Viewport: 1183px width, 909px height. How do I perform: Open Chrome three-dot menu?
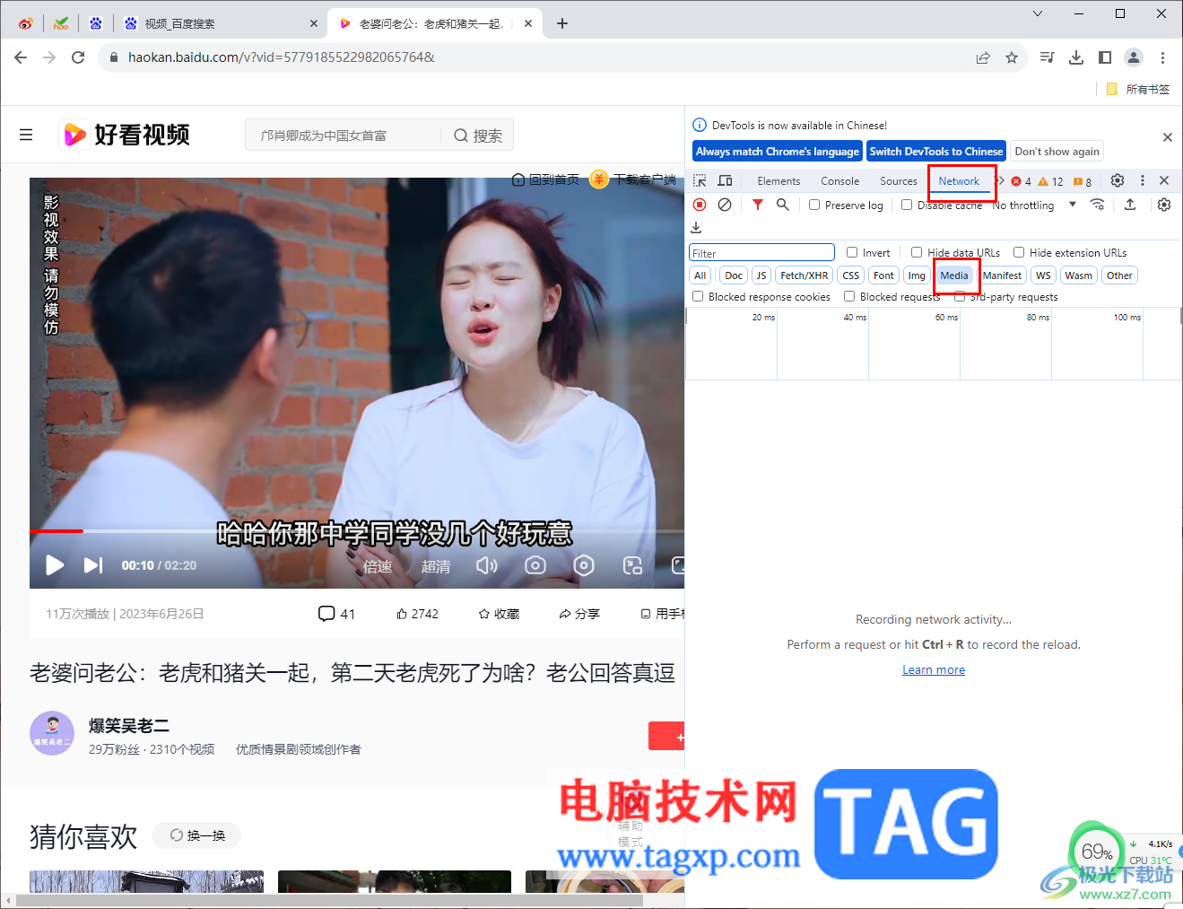[x=1163, y=57]
